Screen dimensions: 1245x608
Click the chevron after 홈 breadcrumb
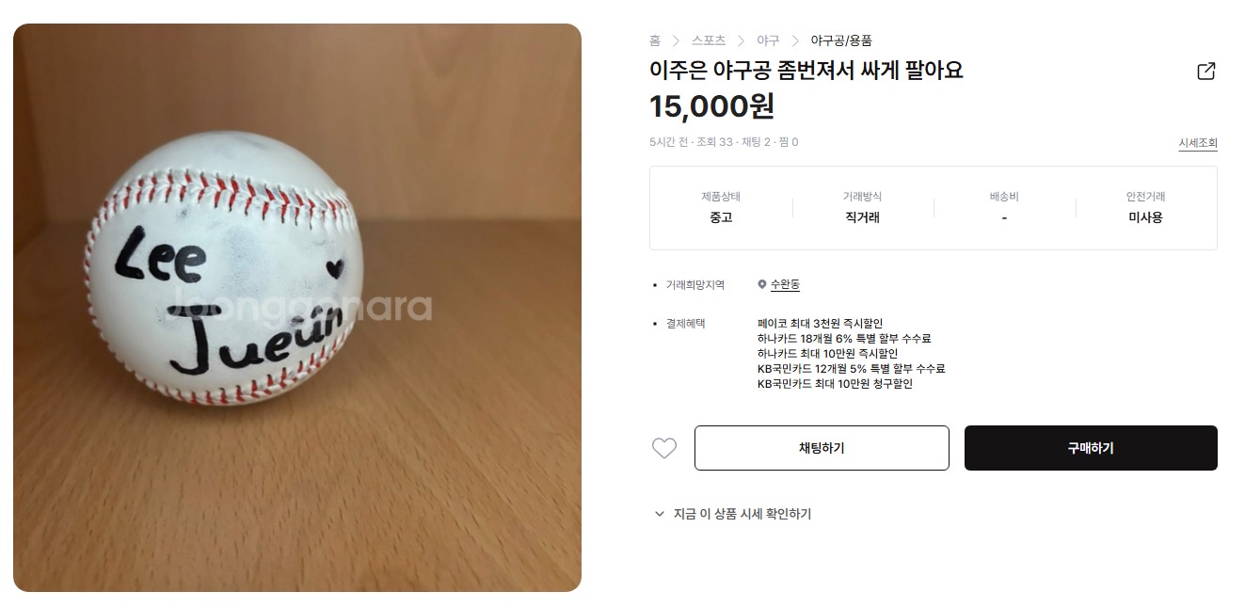(x=677, y=40)
